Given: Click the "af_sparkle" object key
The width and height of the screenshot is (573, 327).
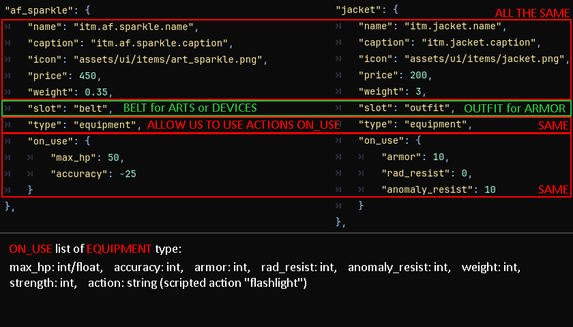Looking at the screenshot, I should click(x=38, y=12).
